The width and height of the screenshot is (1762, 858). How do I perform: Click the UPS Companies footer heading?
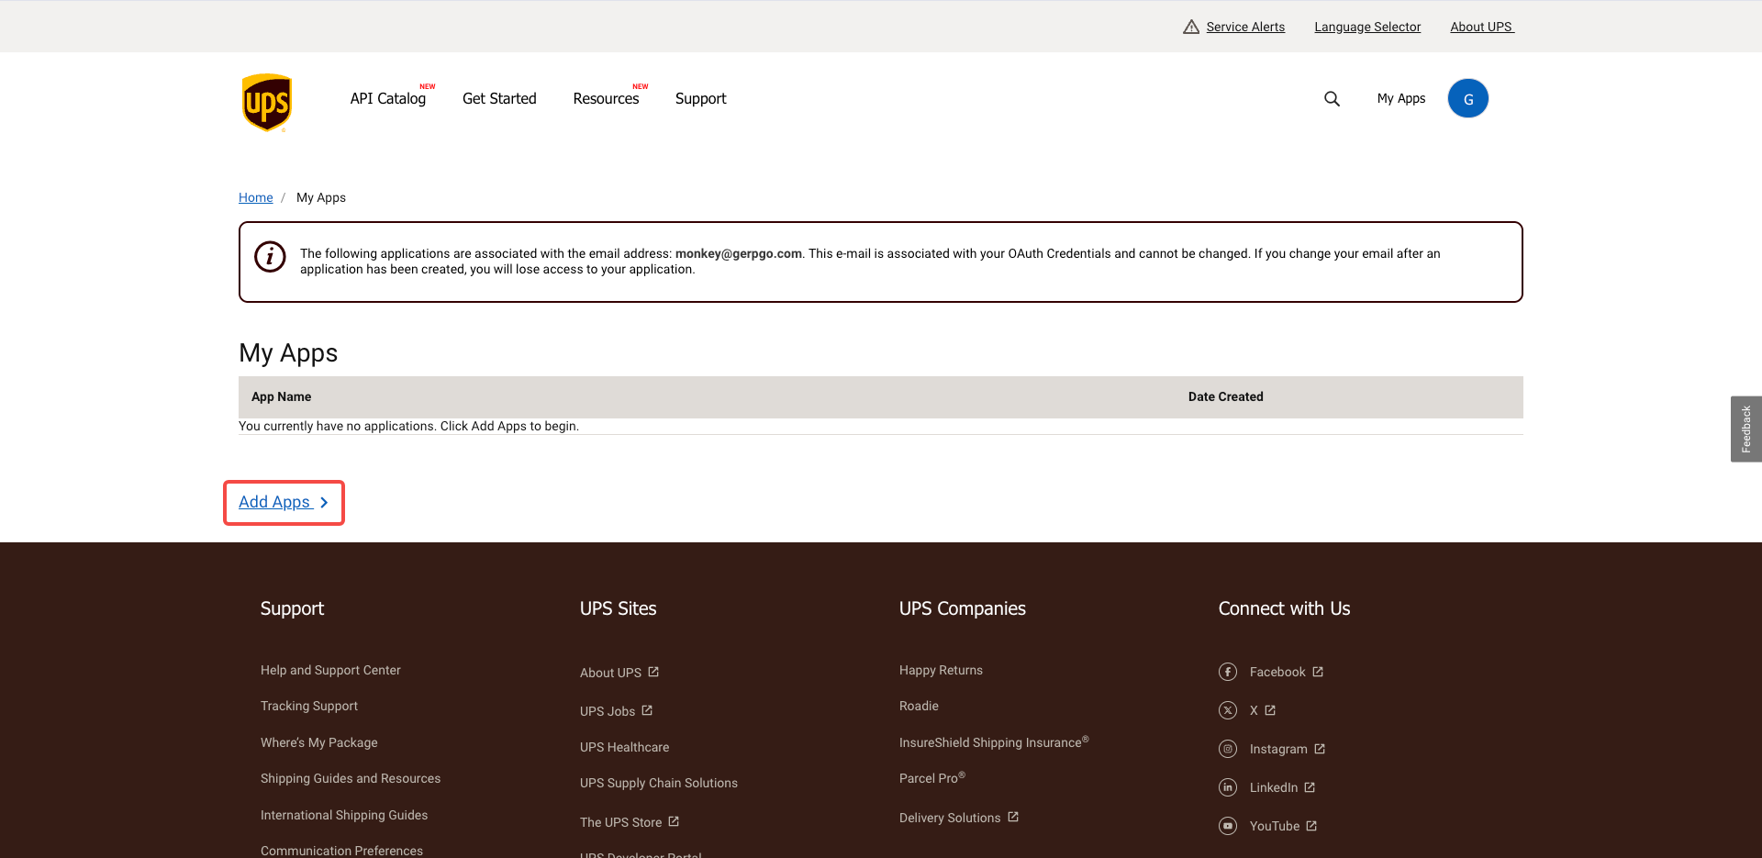[x=963, y=608]
